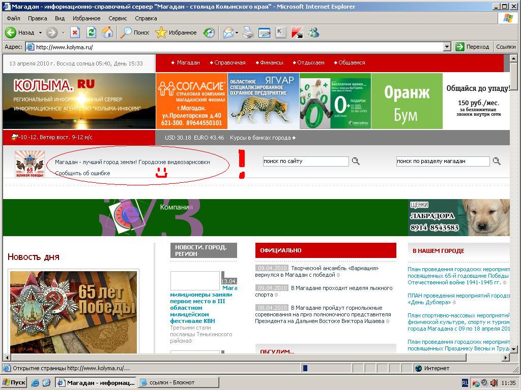Click the Print icon in toolbar
The image size is (521, 390).
248,32
